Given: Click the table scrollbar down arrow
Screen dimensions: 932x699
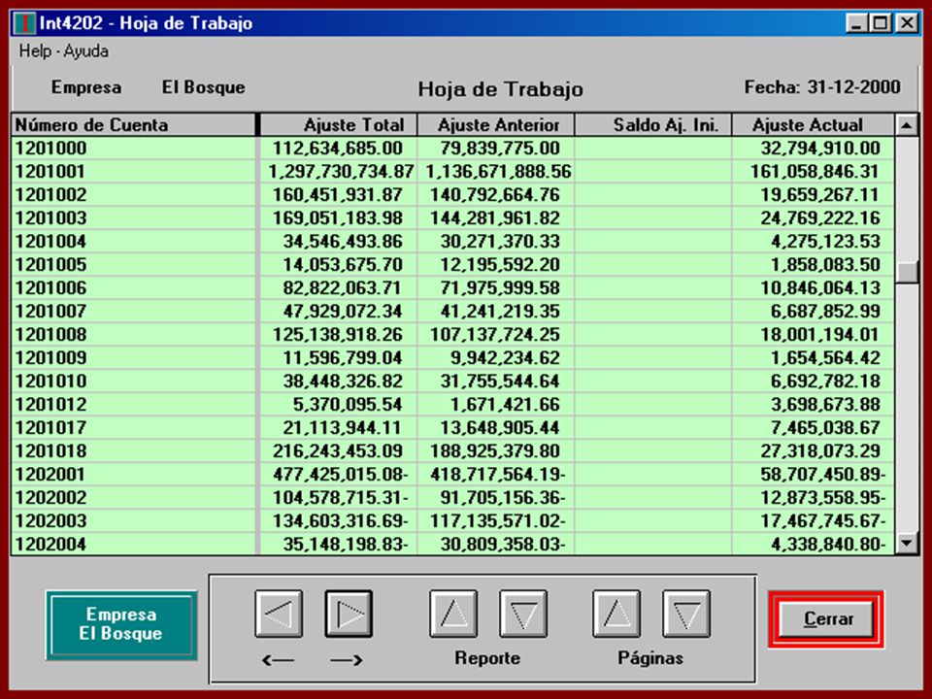Looking at the screenshot, I should 907,543.
